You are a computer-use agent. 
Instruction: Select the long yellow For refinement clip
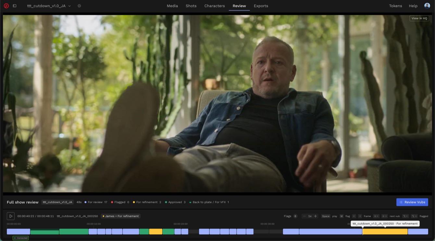tap(385, 232)
